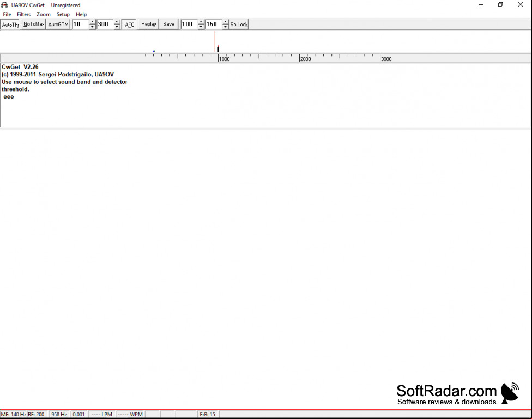The image size is (532, 419).
Task: Click the AutoThr button
Action: (x=10, y=25)
